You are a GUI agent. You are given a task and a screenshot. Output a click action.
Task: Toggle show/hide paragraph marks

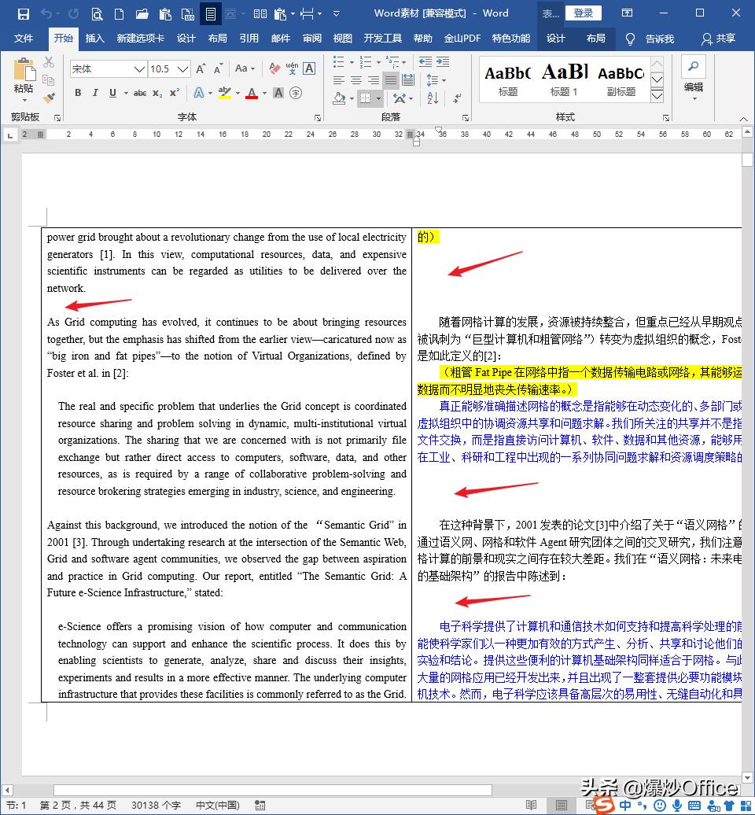(x=456, y=98)
